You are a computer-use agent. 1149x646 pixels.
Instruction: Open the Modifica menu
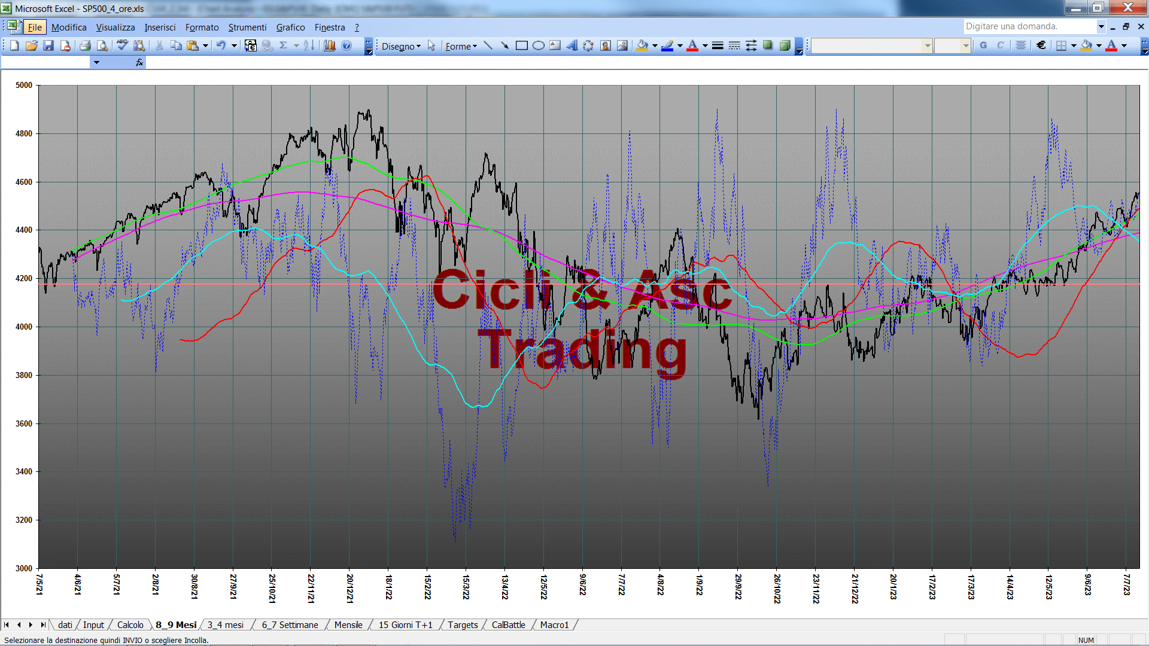click(69, 27)
